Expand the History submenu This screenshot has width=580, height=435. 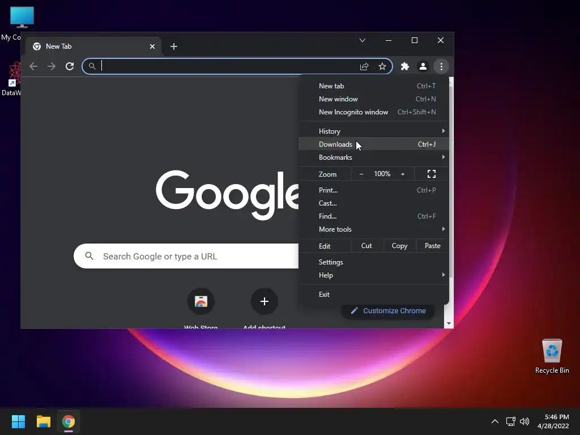[x=374, y=131]
